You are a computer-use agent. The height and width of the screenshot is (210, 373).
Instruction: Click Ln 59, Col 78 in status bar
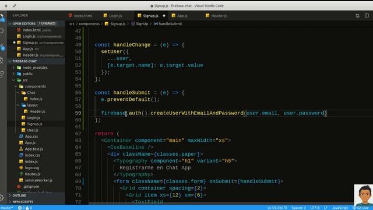coord(277,208)
